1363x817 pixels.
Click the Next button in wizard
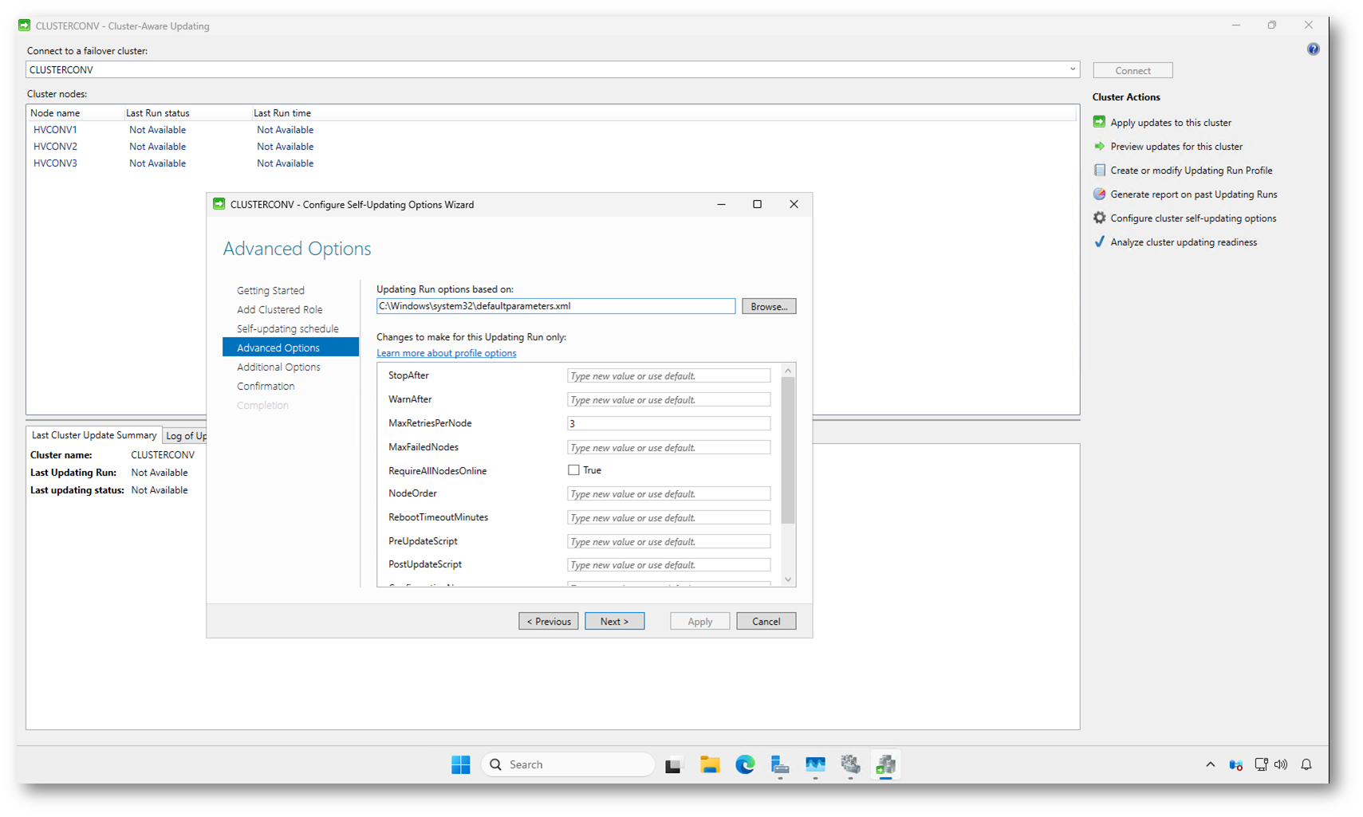614,622
